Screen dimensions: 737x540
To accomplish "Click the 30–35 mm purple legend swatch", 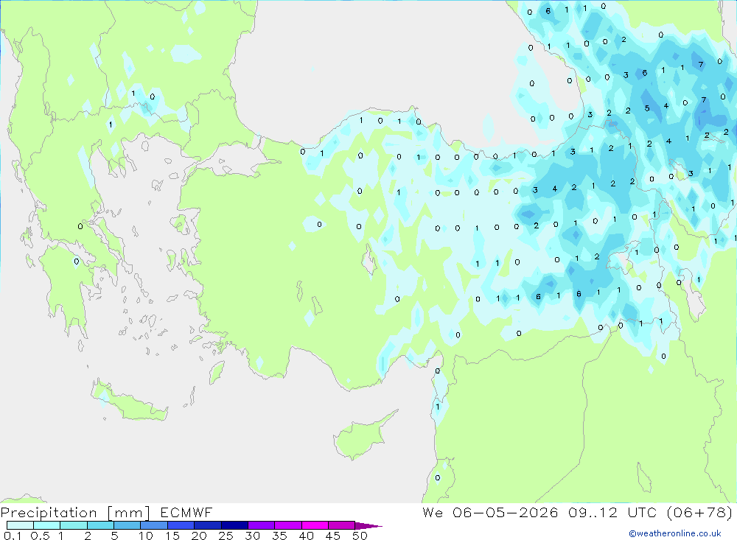I will (x=262, y=525).
